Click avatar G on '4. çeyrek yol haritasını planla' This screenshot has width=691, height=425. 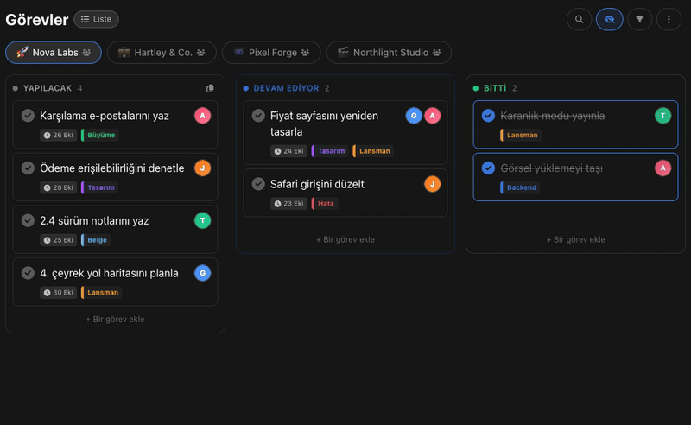pyautogui.click(x=203, y=273)
